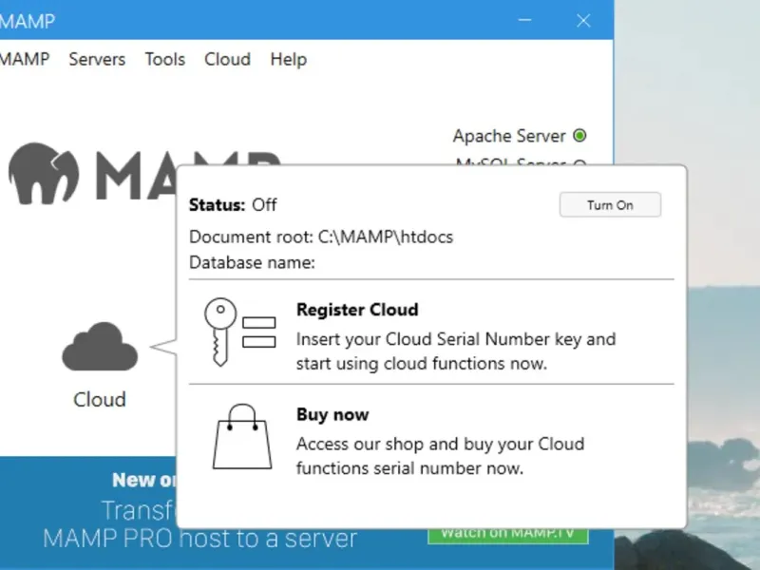
Task: Click the Document root path text
Action: [384, 237]
